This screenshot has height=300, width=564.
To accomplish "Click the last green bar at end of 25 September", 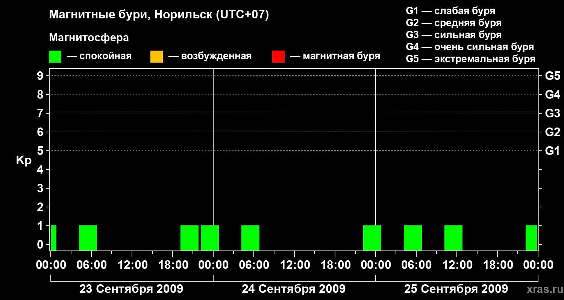I will [x=531, y=238].
